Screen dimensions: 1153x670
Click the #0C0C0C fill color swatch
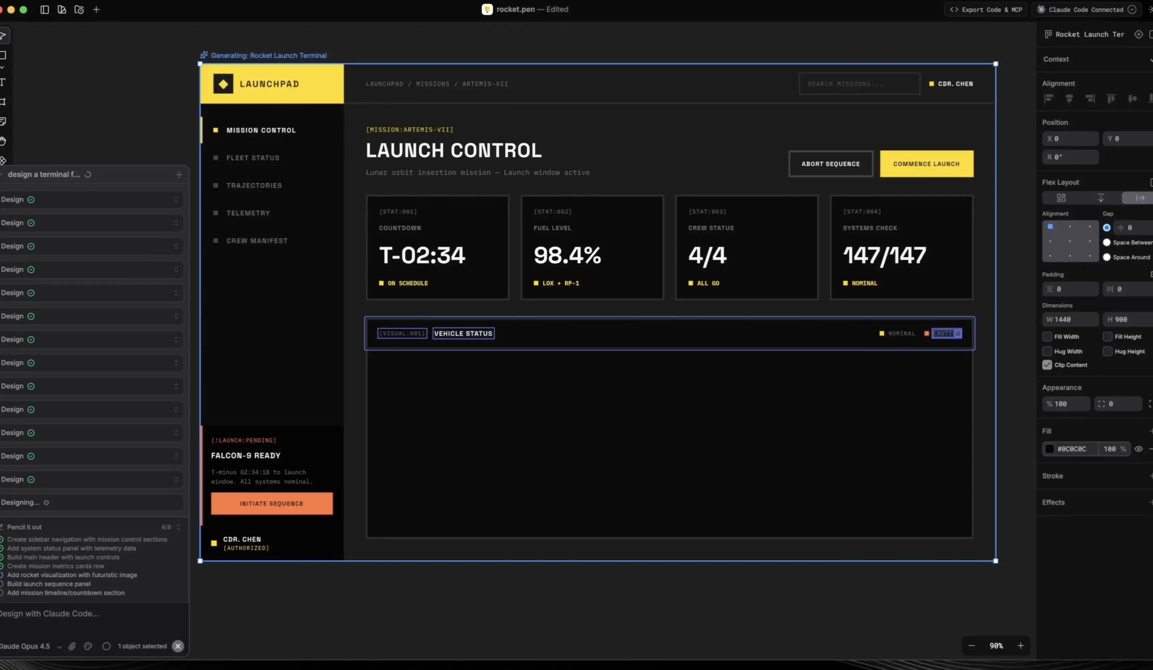click(x=1050, y=449)
